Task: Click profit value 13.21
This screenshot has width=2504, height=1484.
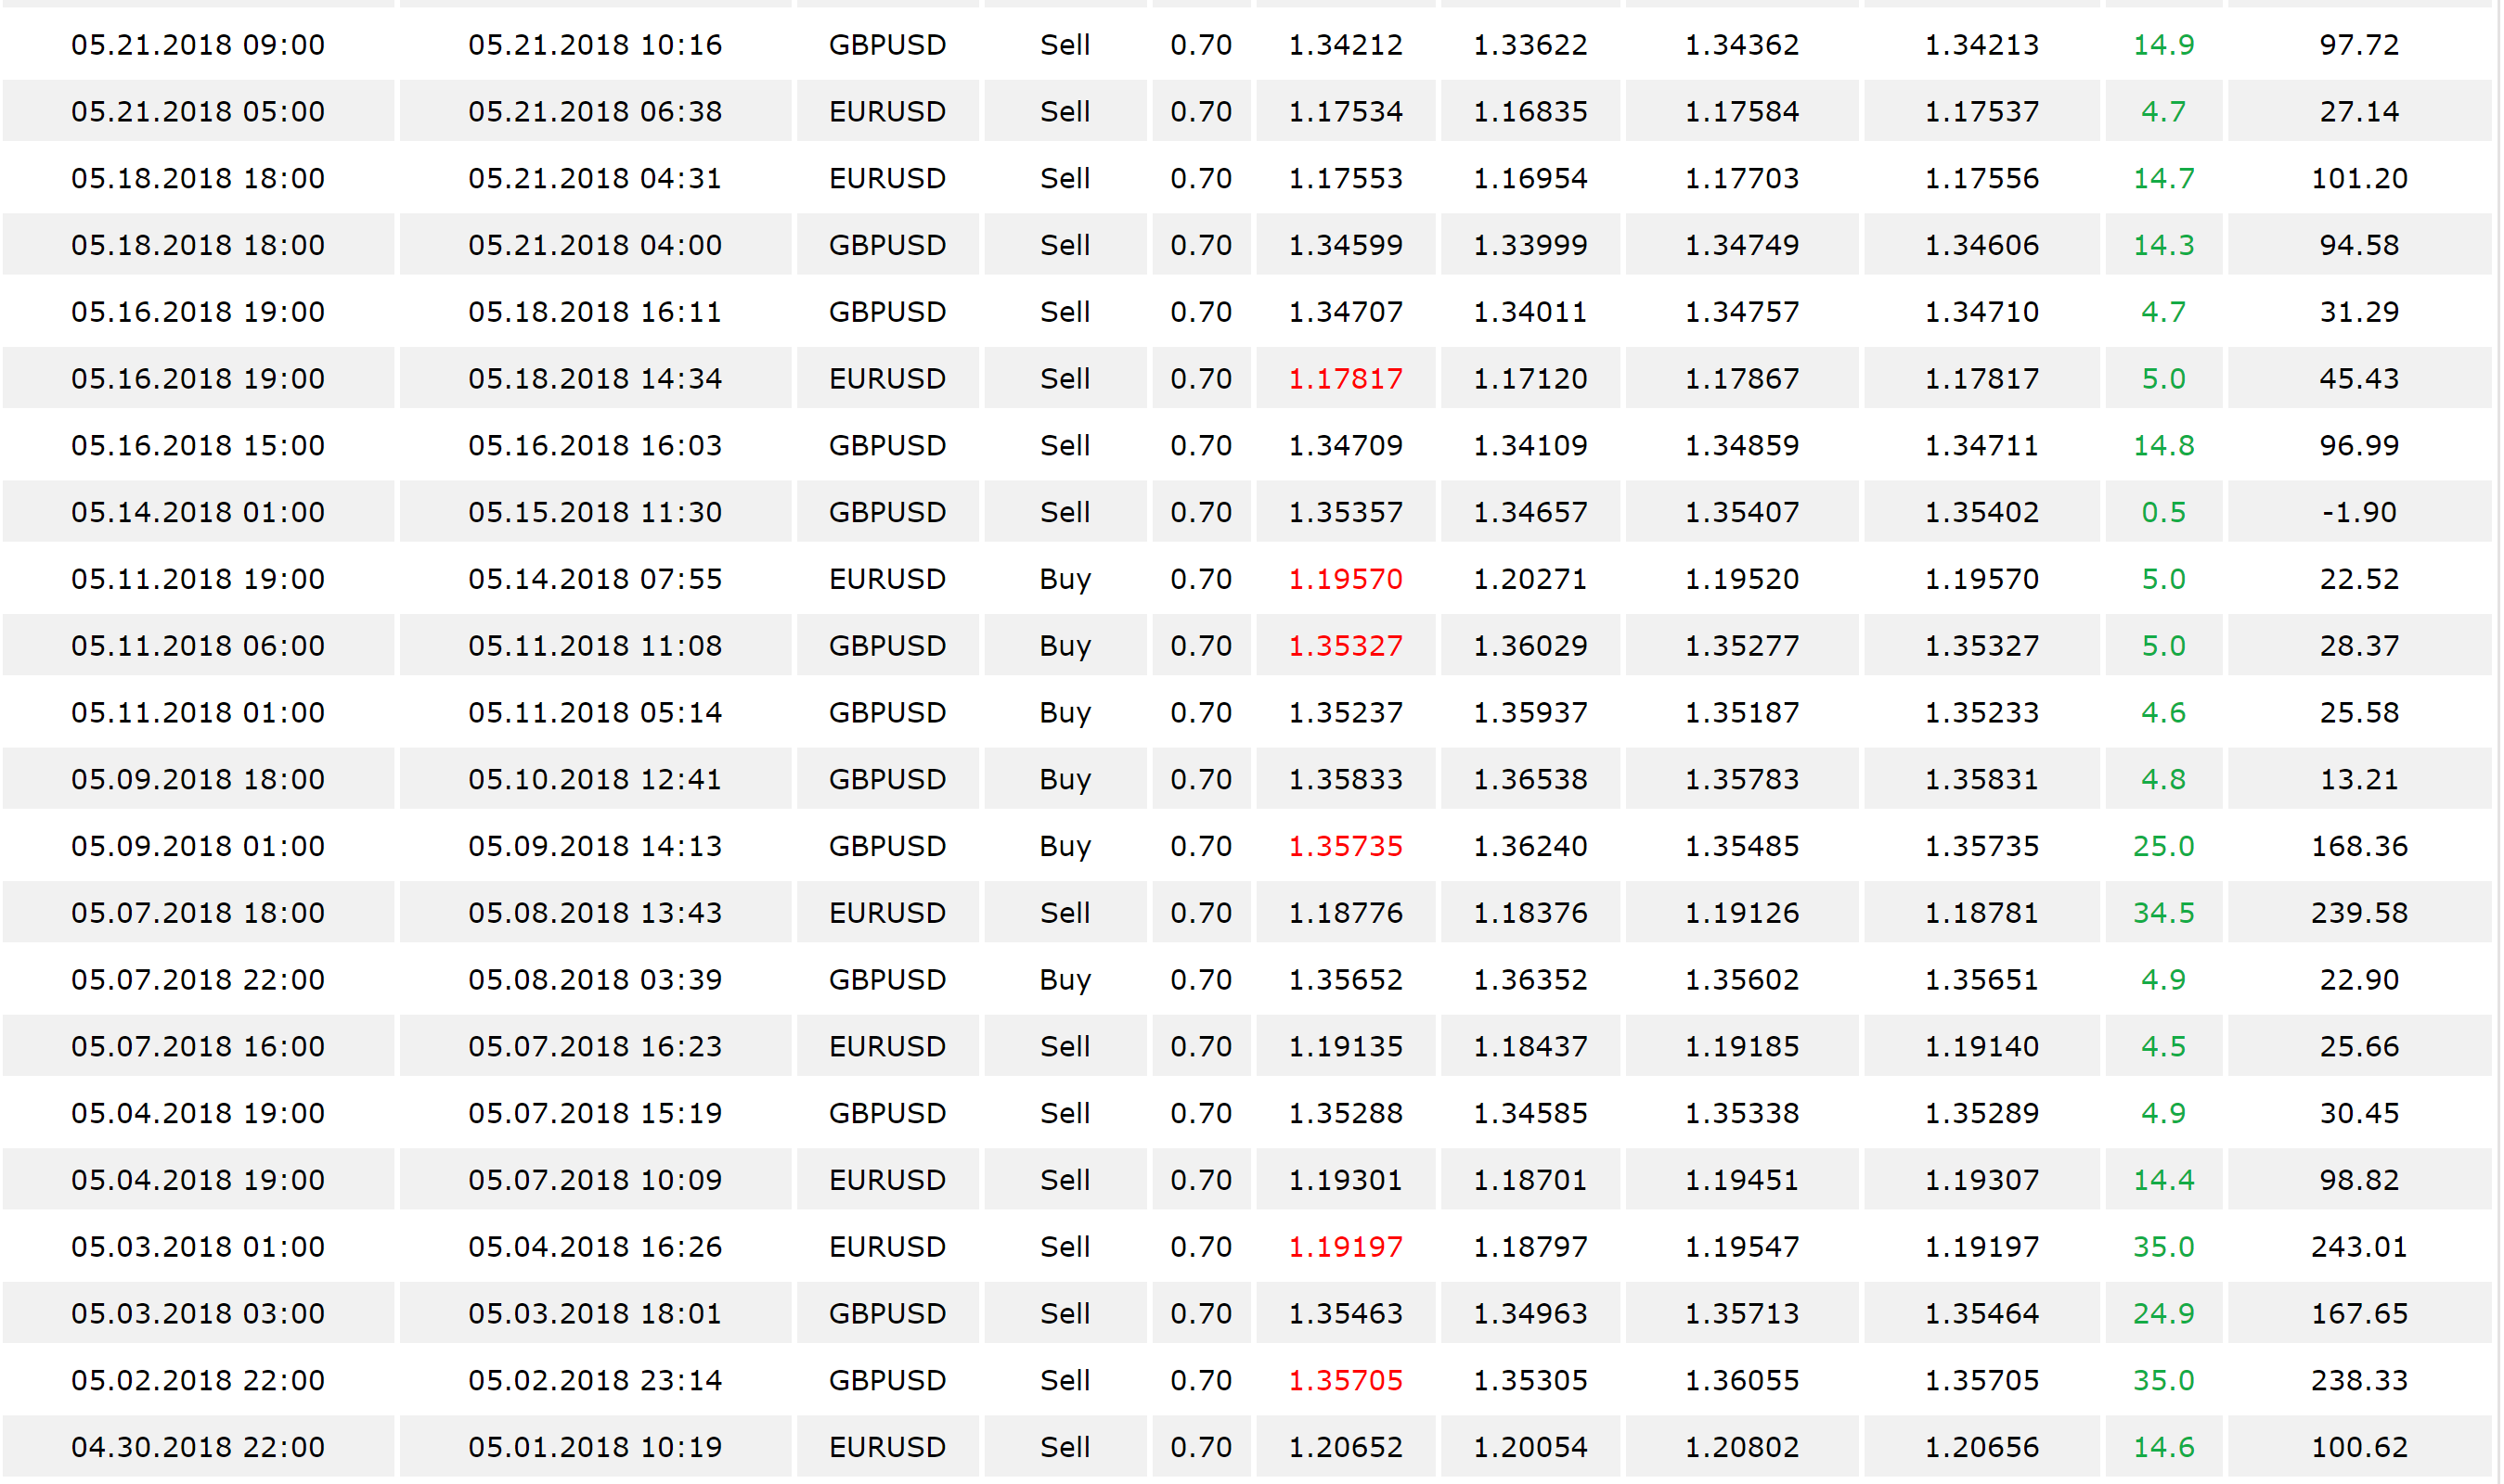Action: pyautogui.click(x=2360, y=780)
